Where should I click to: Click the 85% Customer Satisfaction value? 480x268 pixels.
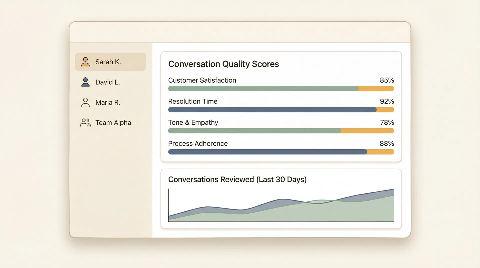coord(386,80)
